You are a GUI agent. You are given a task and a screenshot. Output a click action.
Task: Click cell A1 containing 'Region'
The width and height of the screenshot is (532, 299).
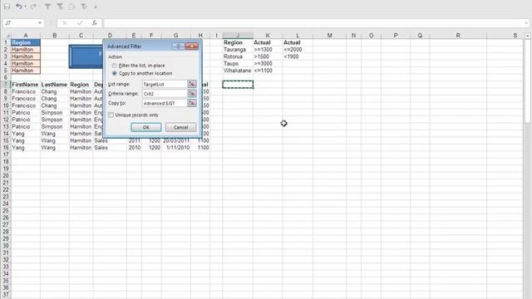click(26, 42)
